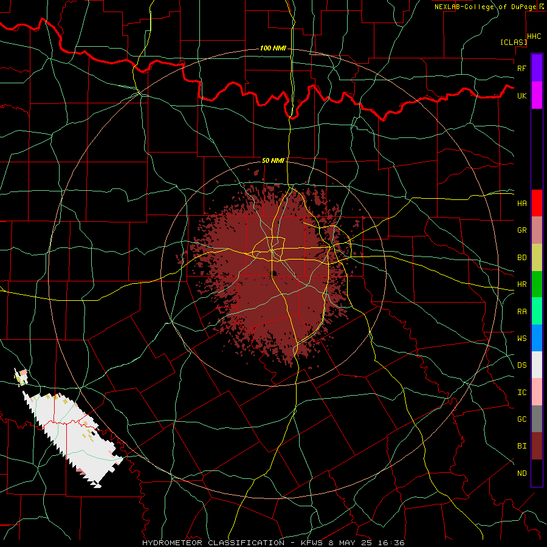
Task: Click the 'WS' legend label
Action: point(521,339)
